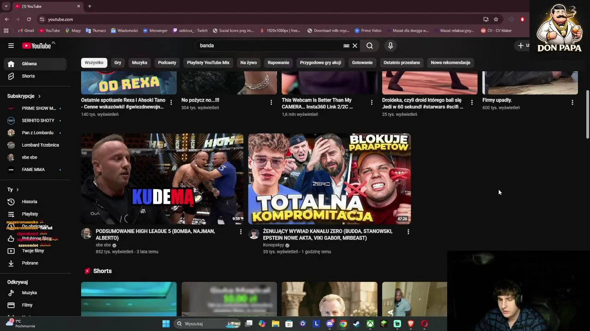Screen dimensions: 590x331
Task: Play the TOTALNA KOMPROMITACJA thumbnail
Action: 330,179
